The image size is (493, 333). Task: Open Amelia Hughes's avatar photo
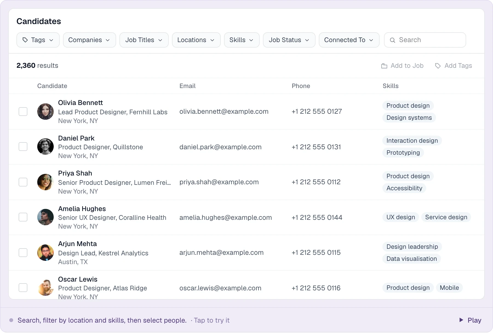pyautogui.click(x=45, y=217)
